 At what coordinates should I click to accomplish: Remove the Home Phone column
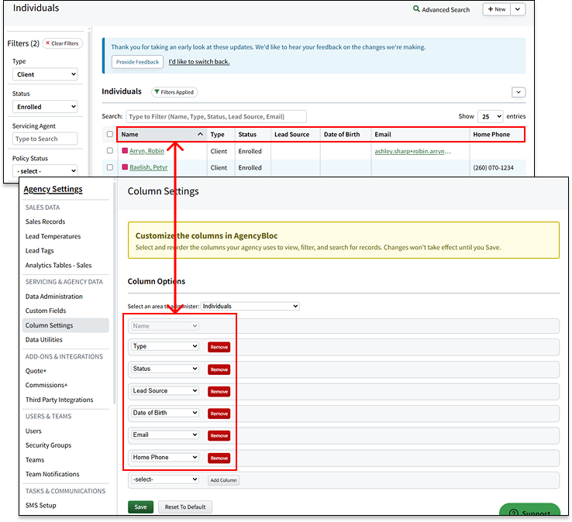pos(219,458)
